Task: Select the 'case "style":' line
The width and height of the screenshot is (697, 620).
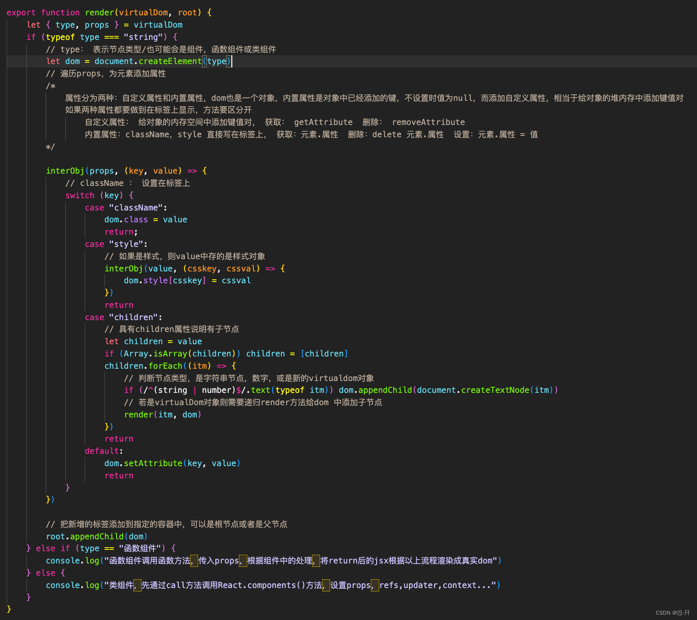Action: pos(116,244)
